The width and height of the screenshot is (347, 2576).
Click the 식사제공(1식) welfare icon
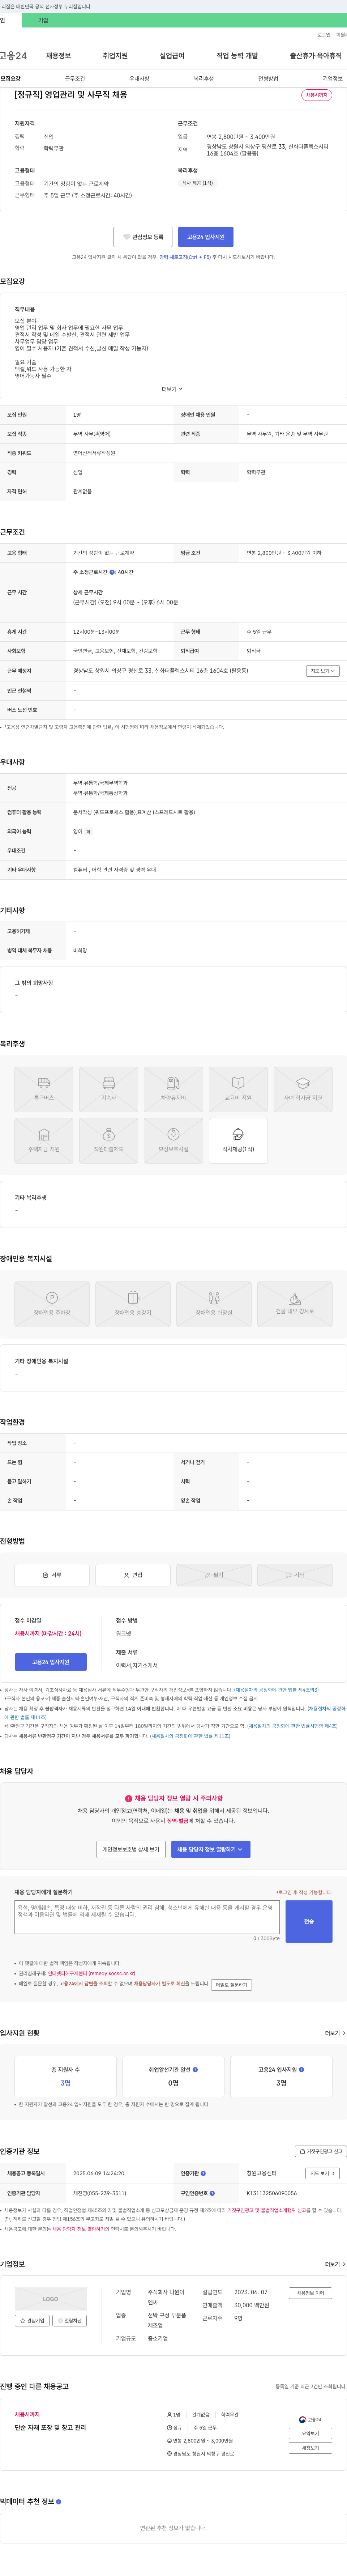238,1141
